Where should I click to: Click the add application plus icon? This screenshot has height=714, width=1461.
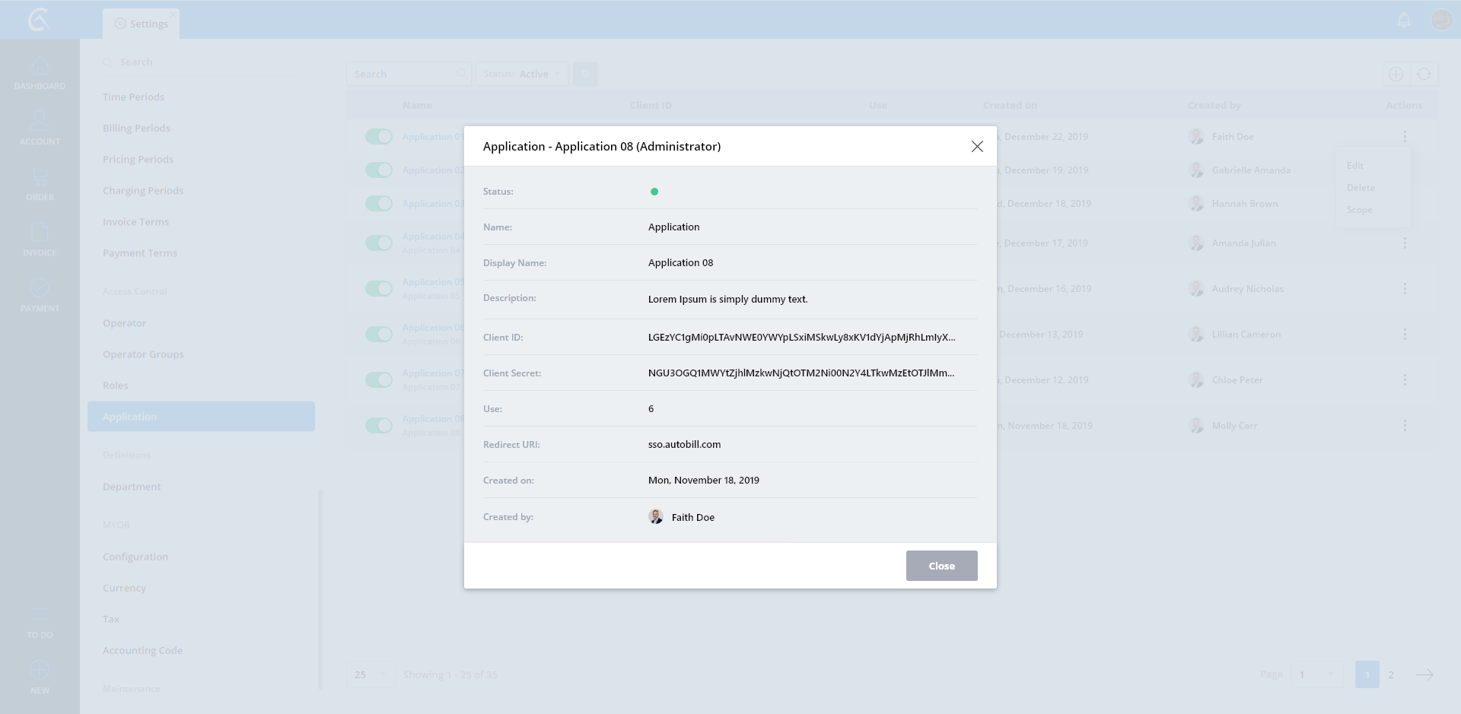[1396, 74]
